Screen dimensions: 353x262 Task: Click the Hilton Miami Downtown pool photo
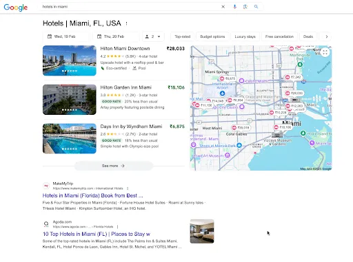(70, 61)
